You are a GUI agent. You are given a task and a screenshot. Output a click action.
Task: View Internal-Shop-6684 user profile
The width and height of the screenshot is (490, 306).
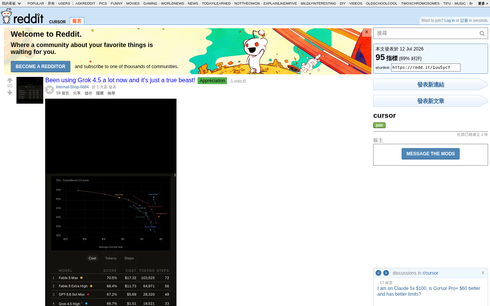(x=72, y=87)
